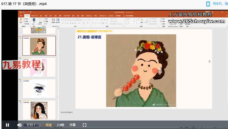Click the slide title 21.面相-官禄宫

[89, 37]
